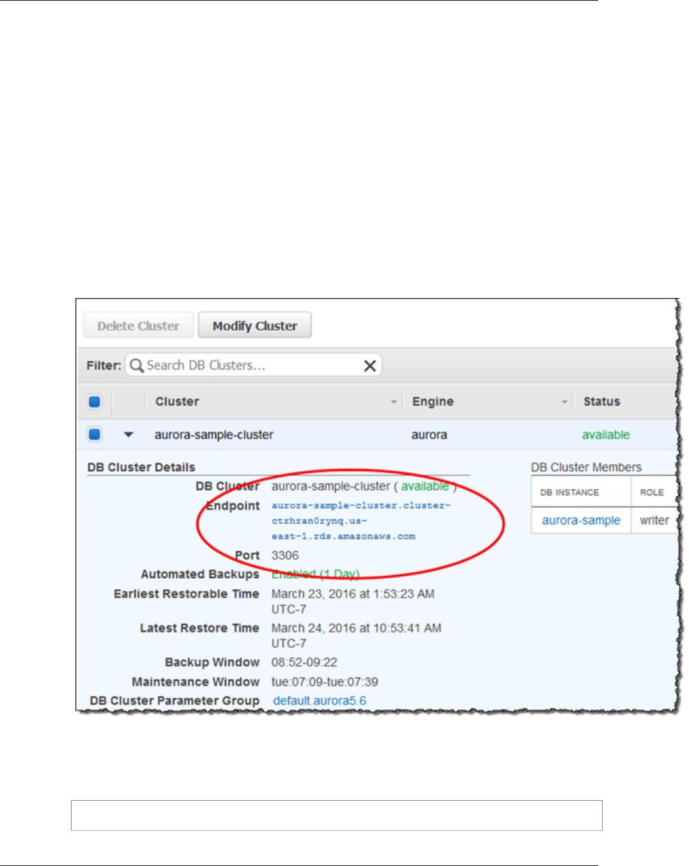Viewport: 689px width, 866px height.
Task: Click the empty code box below the screenshot
Action: pyautogui.click(x=336, y=815)
